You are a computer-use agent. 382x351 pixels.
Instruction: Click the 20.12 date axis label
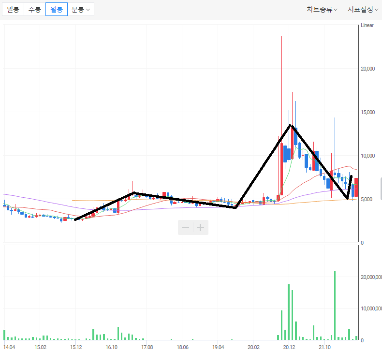click(x=289, y=347)
